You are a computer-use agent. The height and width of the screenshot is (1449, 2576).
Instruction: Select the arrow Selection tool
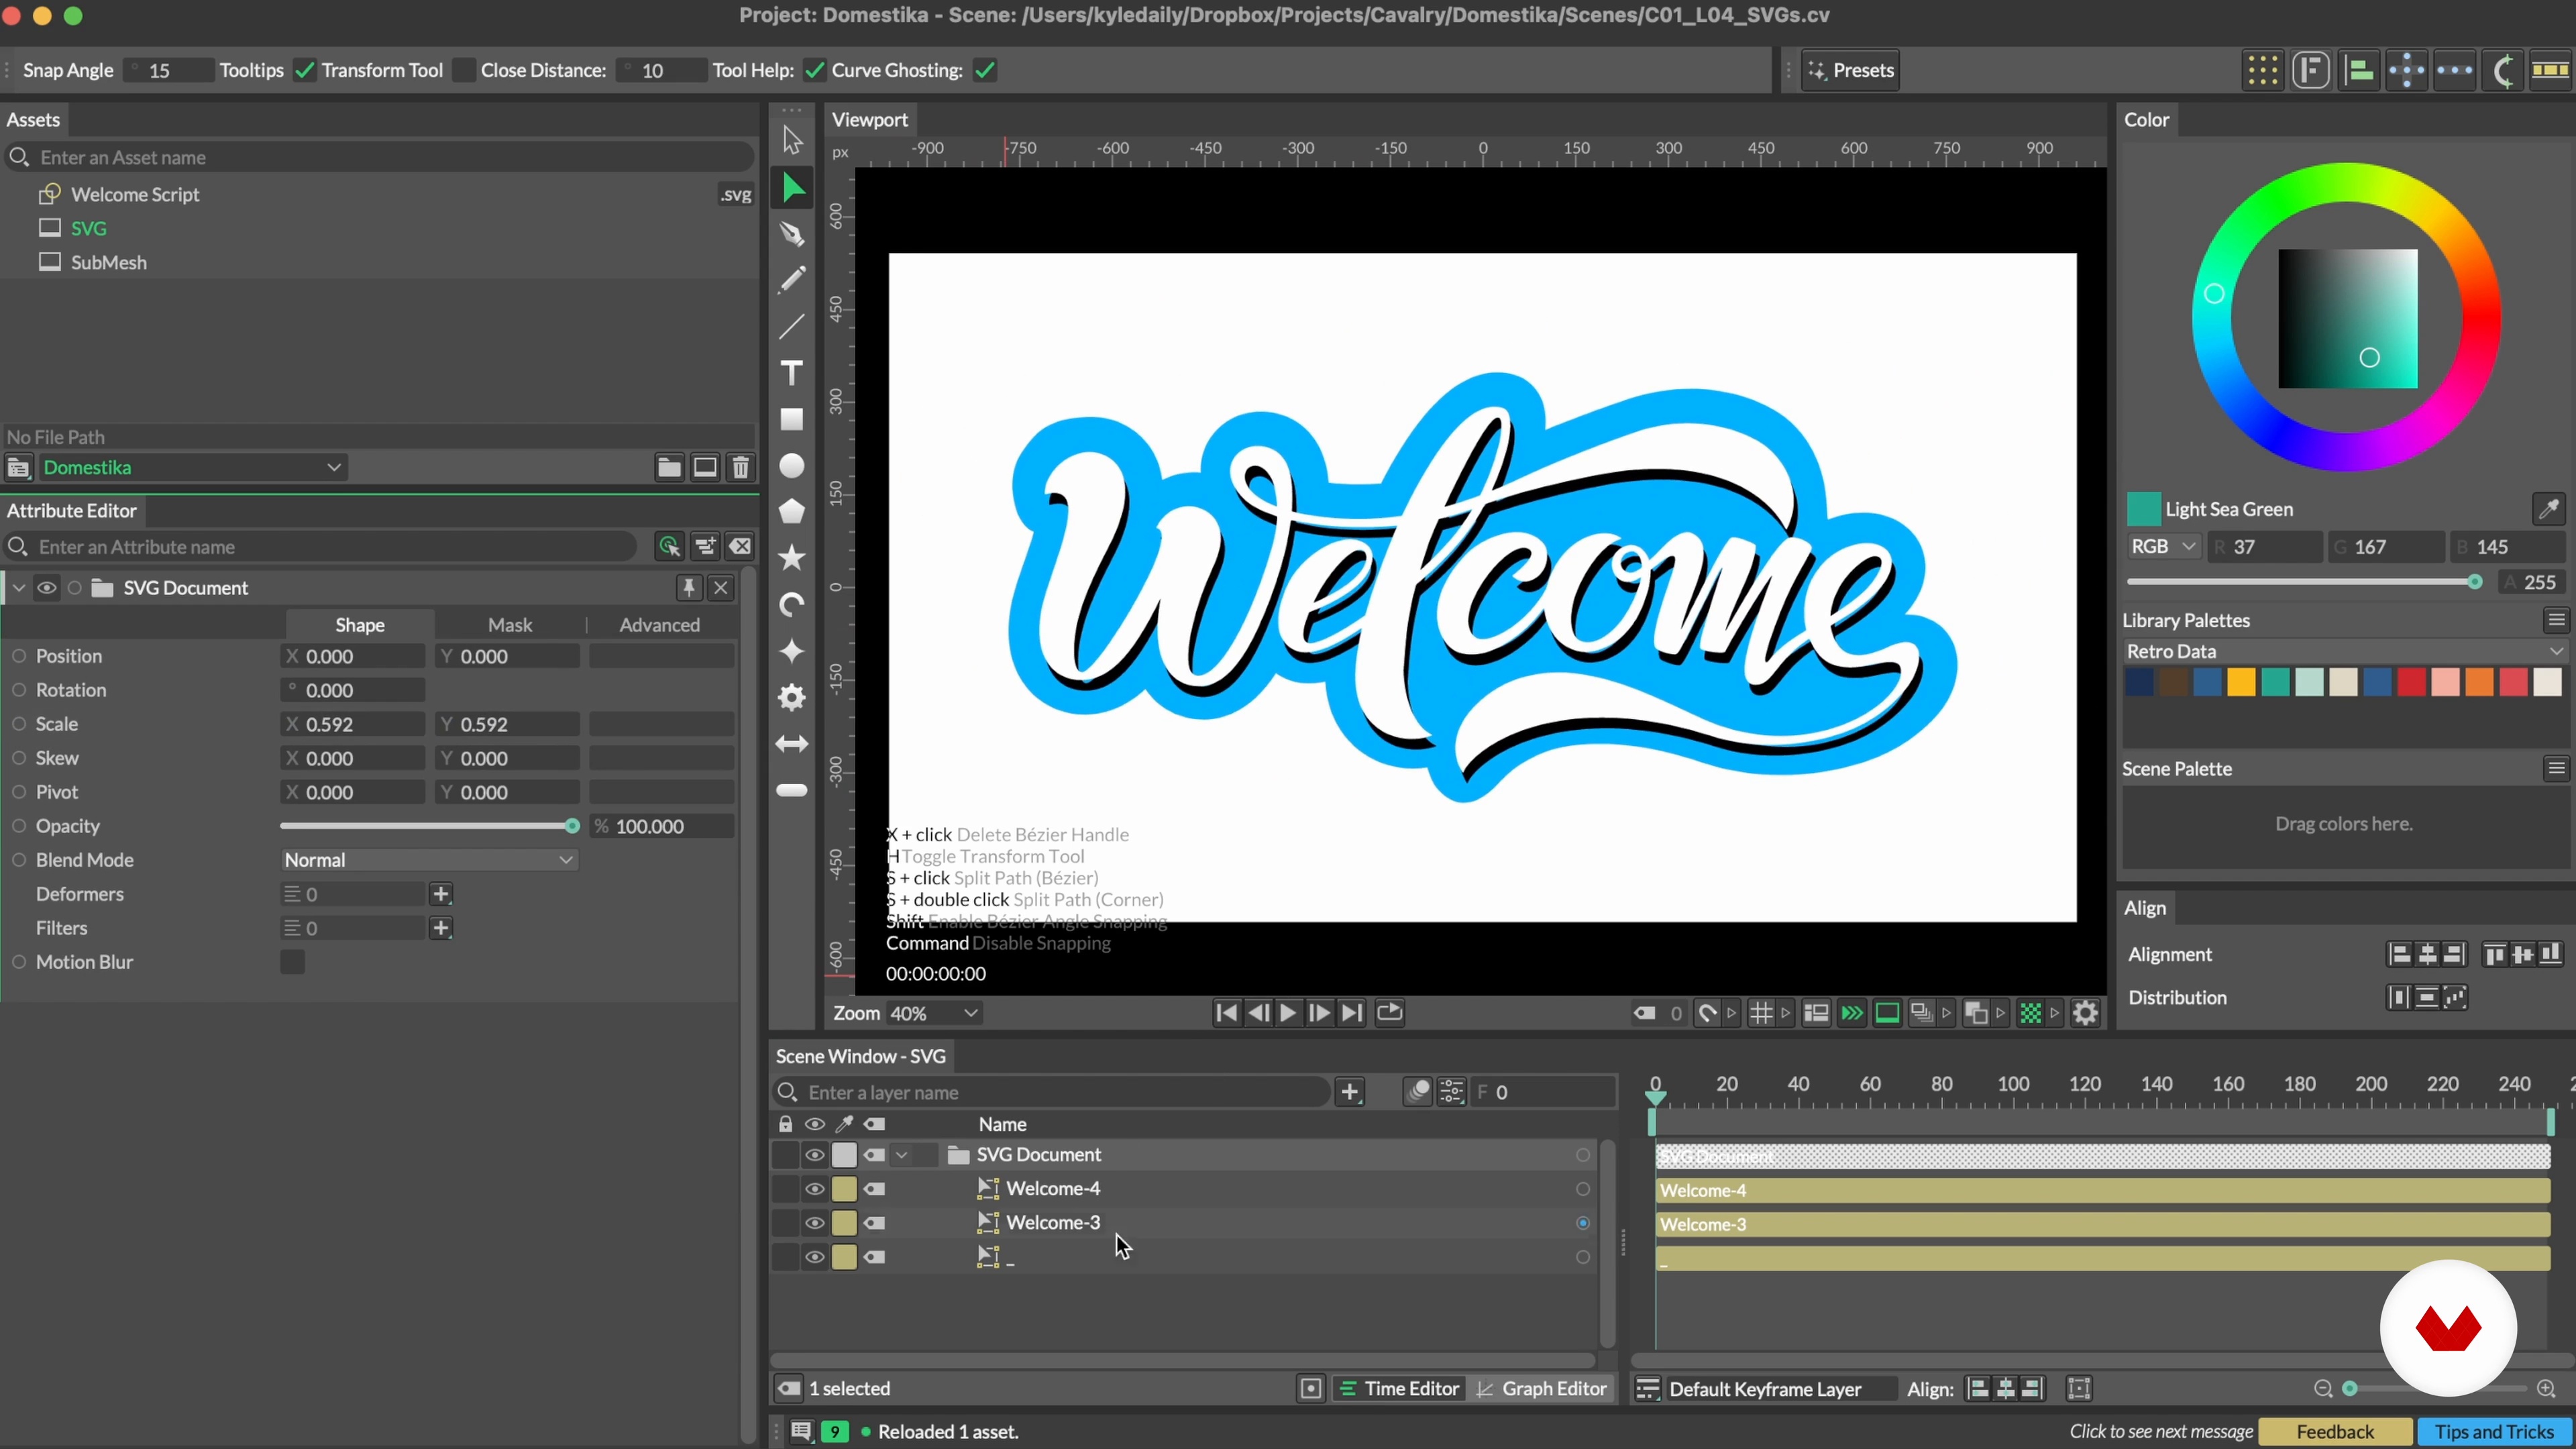tap(792, 140)
